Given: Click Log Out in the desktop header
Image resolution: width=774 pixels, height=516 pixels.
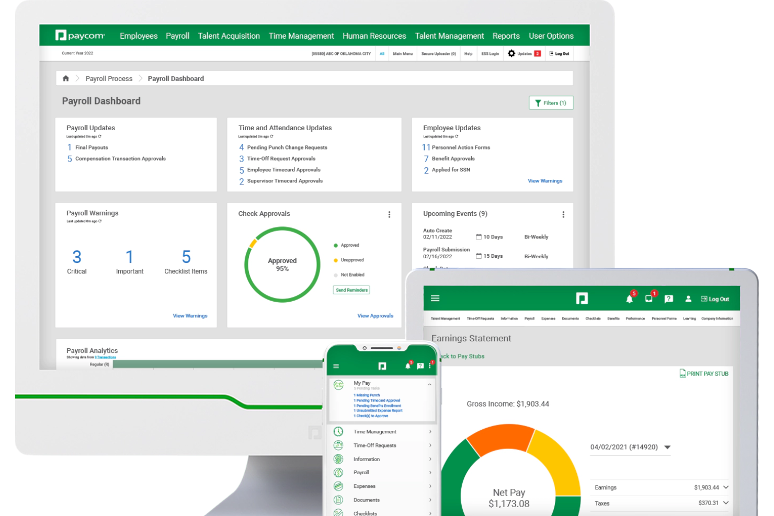Looking at the screenshot, I should click(560, 53).
